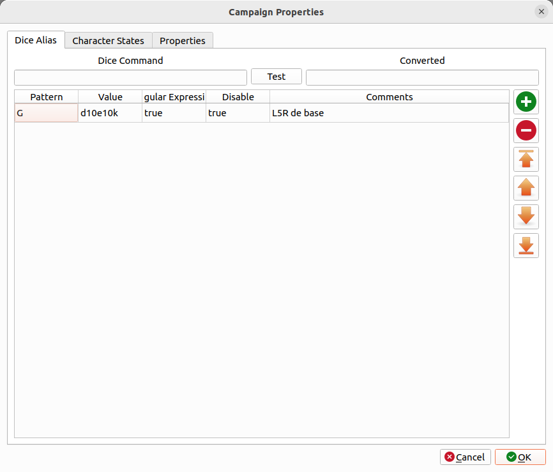Switch to the Character States tab
This screenshot has width=553, height=472.
click(108, 40)
